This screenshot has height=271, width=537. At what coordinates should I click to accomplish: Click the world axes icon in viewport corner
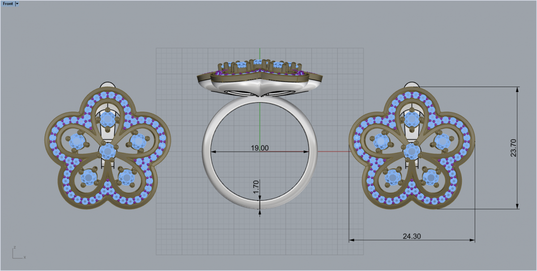pos(19,253)
